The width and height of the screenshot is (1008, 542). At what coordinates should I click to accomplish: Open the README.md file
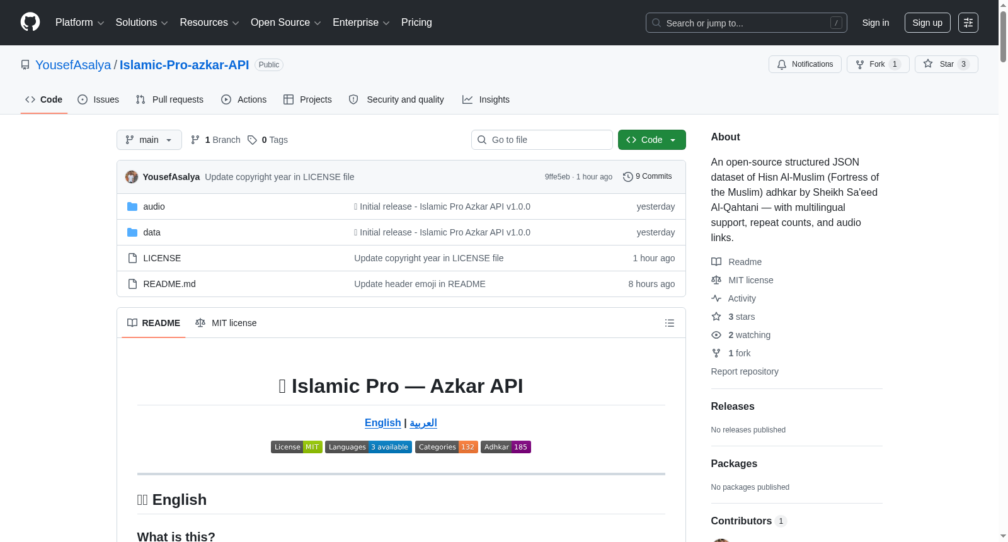click(169, 284)
